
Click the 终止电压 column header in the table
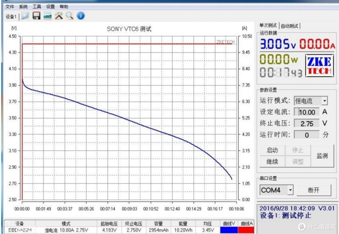click(x=134, y=224)
